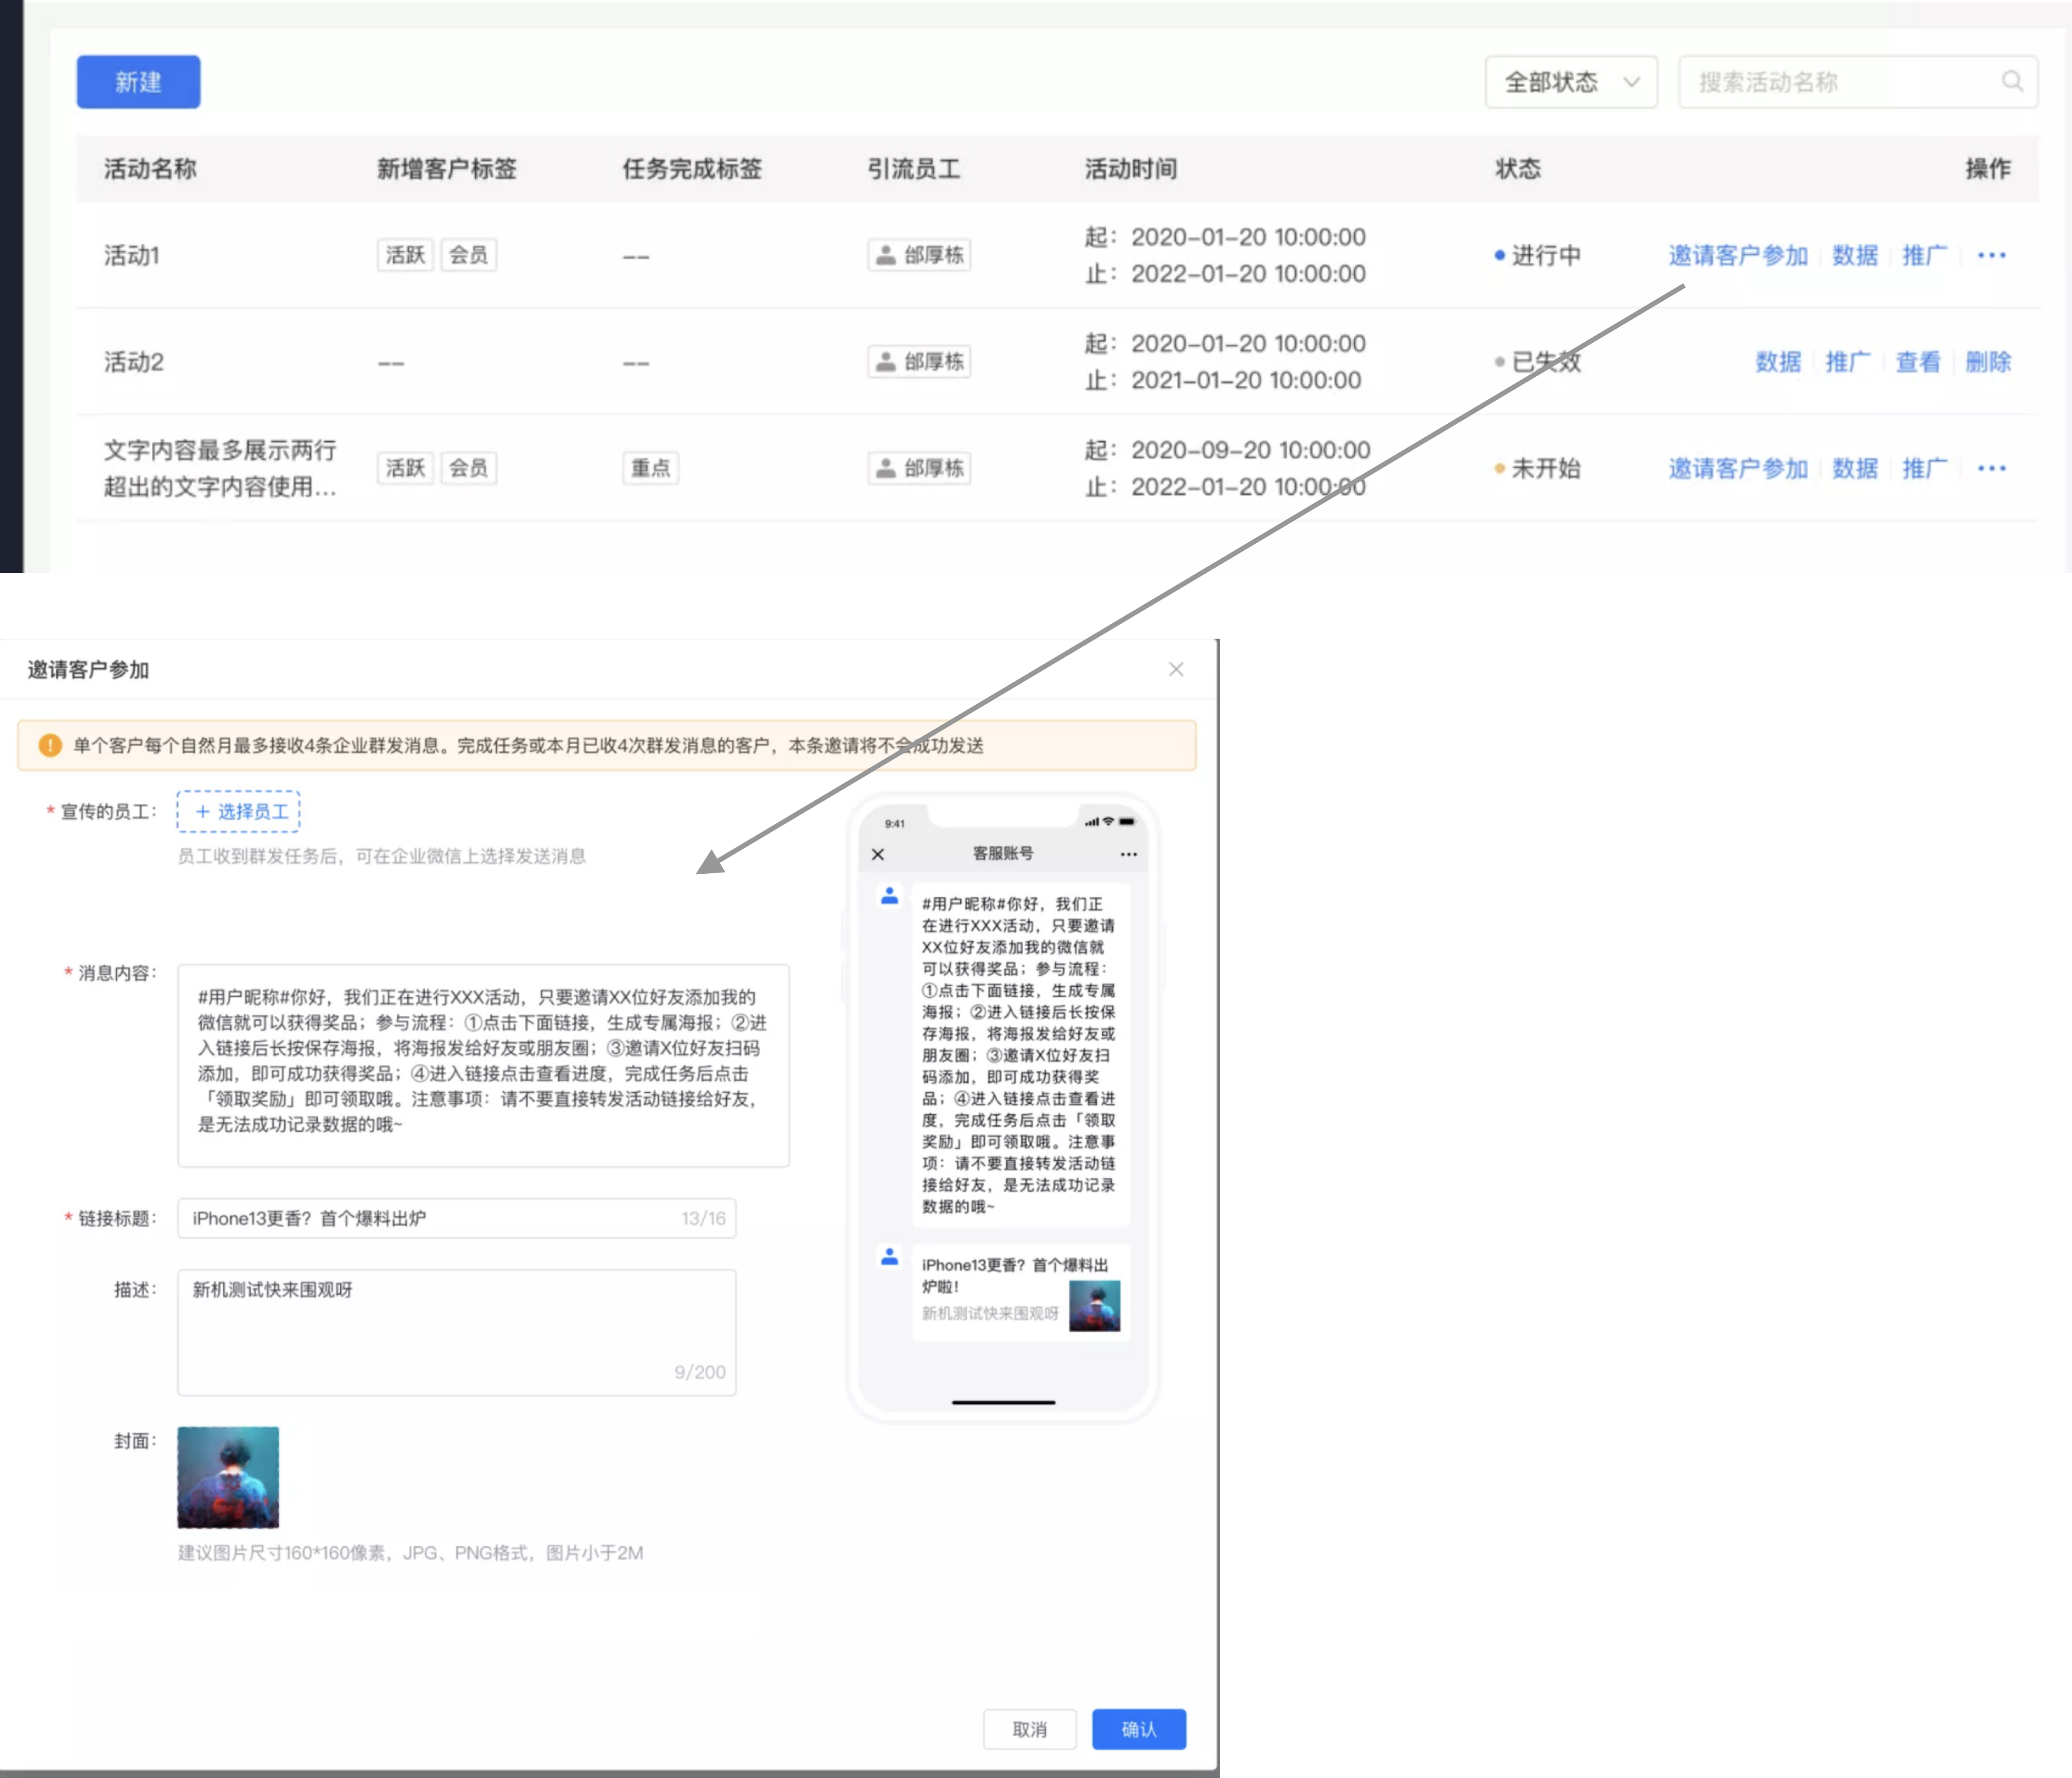Close the 邀请客户参加 dialog
Viewport: 2072px width, 1778px height.
(1176, 669)
